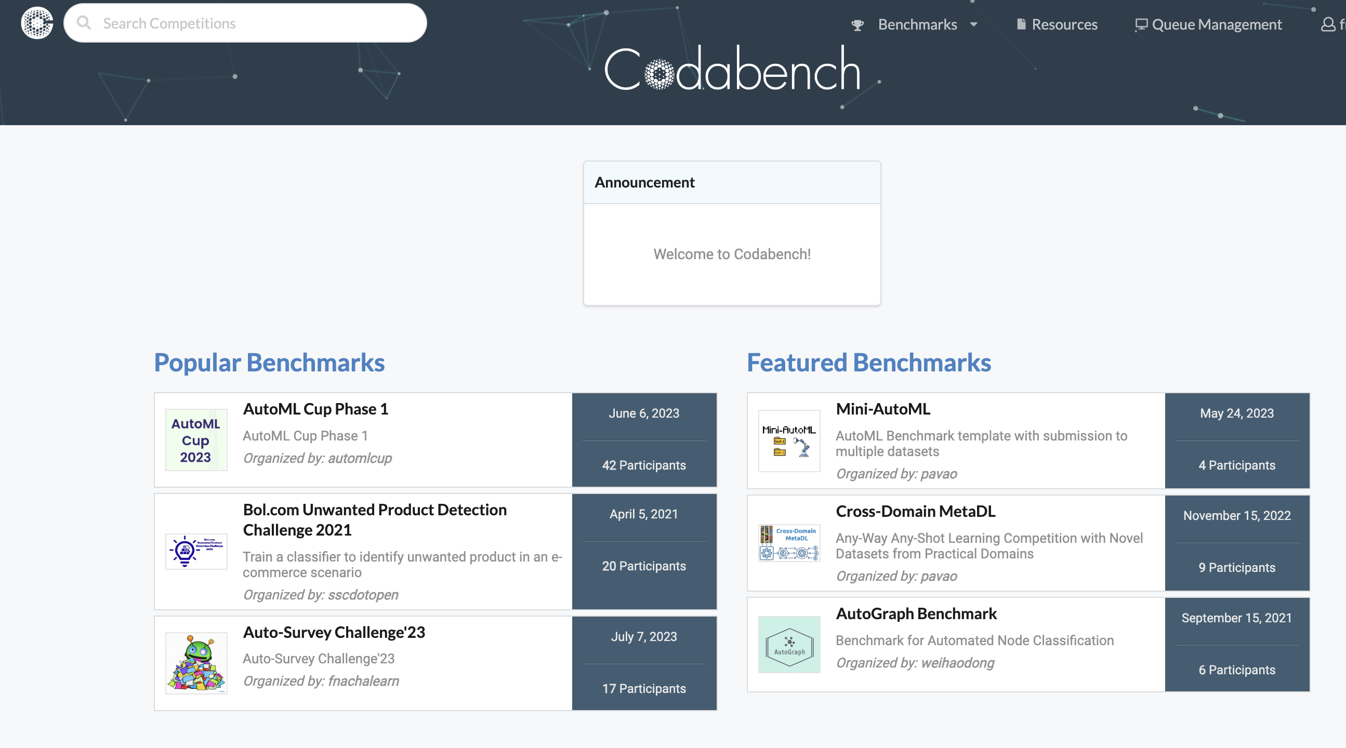
Task: Open the AutoGraph Benchmark page
Action: coord(916,614)
